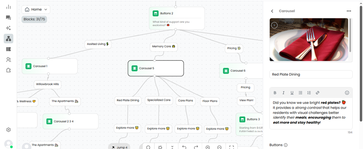Screen dimensions: 363x149
Task: Zoom out on the canvas
Action: coord(219,147)
